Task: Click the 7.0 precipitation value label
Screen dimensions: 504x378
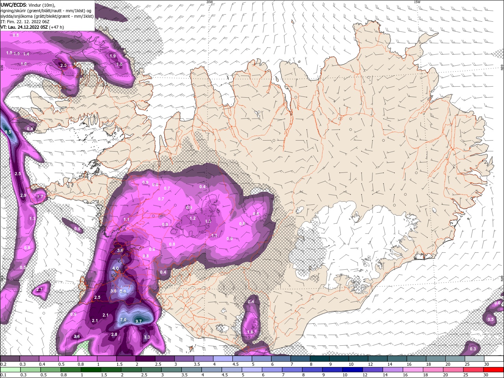Action: point(123,320)
